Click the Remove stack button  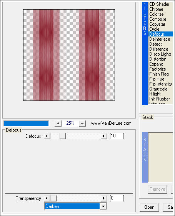157,189
